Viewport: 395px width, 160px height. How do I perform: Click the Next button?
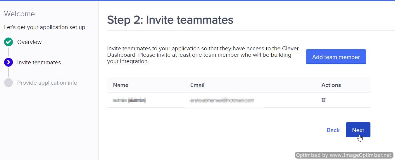click(358, 130)
